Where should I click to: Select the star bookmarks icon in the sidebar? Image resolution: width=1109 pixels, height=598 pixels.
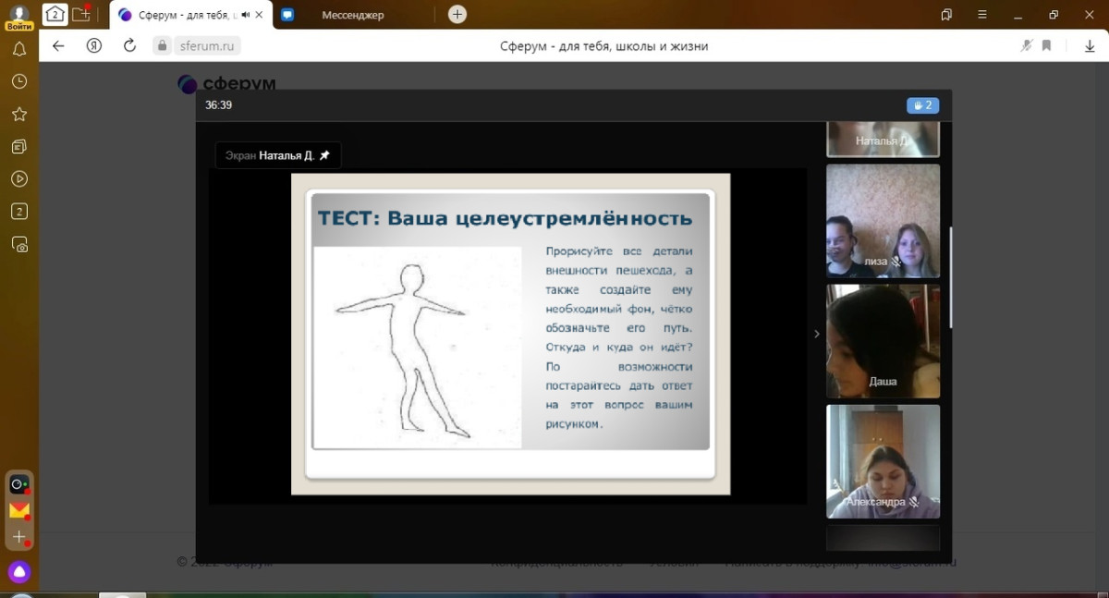[x=18, y=114]
